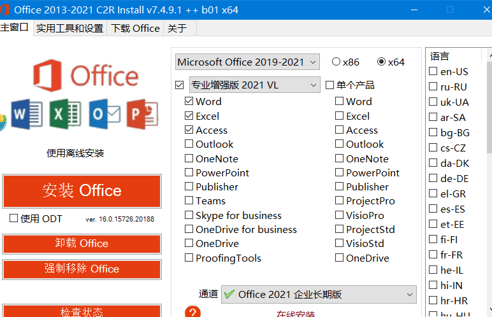
Task: Check OneDrive in the suite list
Action: pos(189,243)
